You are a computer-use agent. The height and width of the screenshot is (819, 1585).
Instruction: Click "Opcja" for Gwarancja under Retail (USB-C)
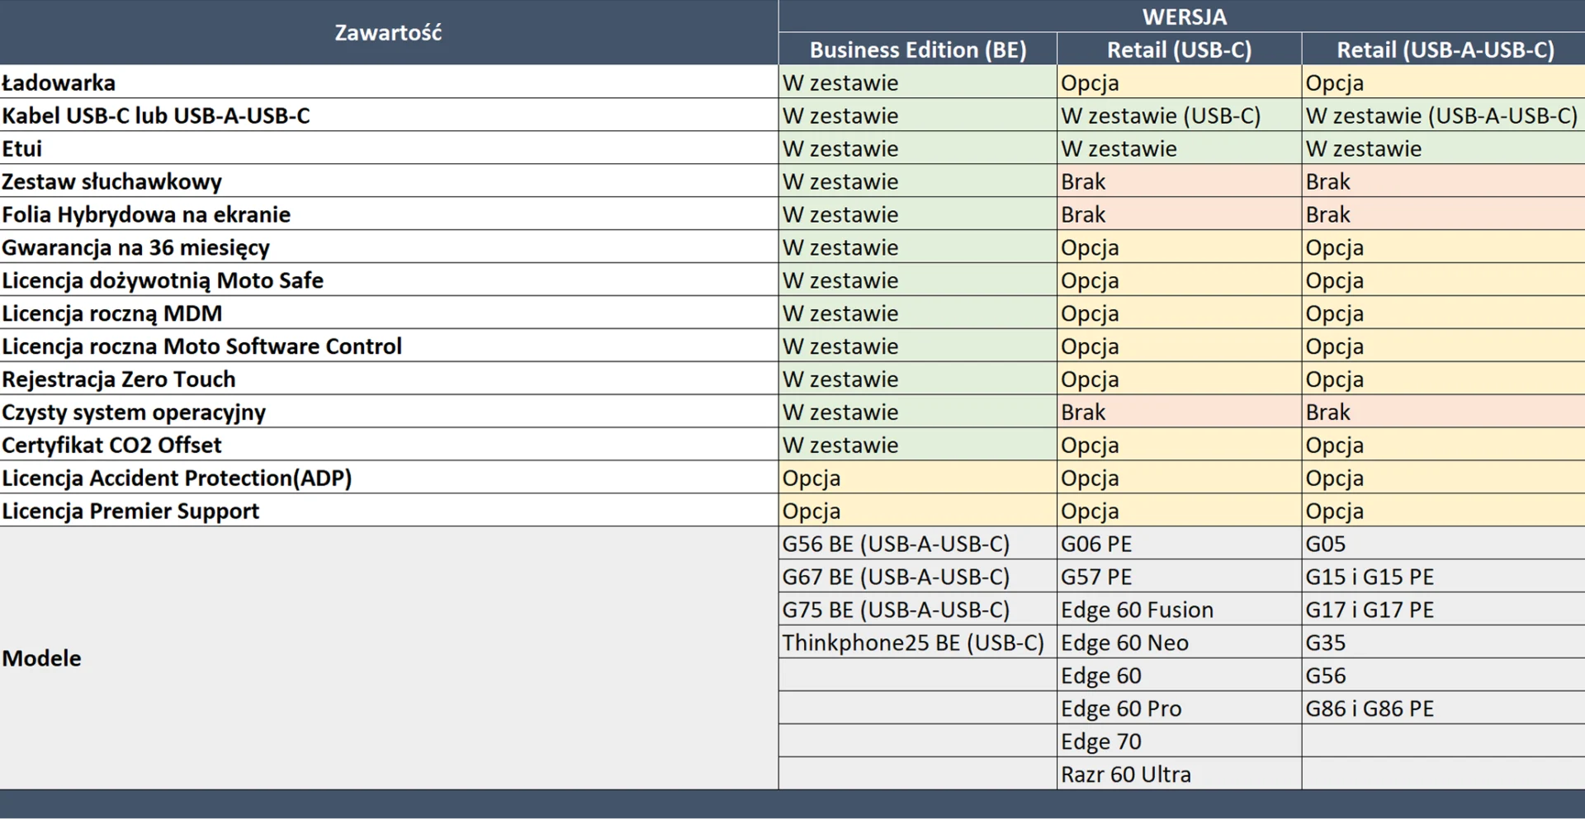1180,247
